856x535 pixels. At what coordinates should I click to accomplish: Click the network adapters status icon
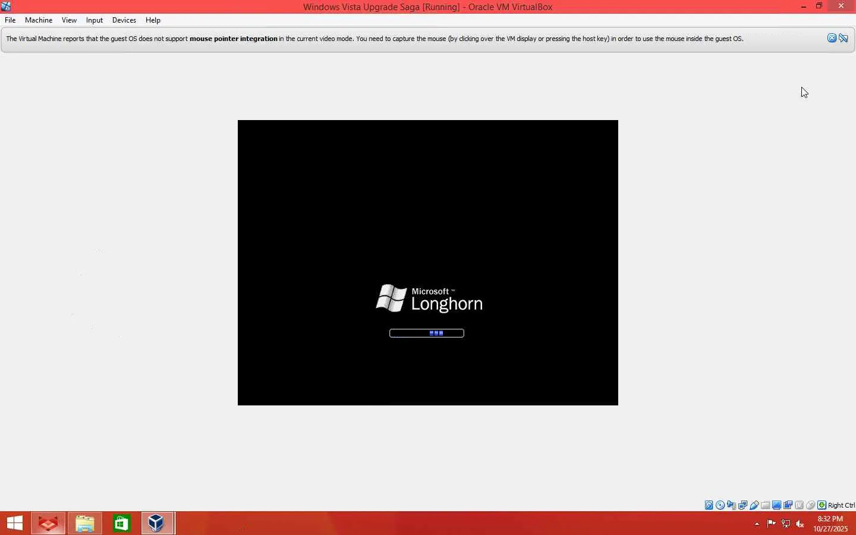[x=743, y=505]
